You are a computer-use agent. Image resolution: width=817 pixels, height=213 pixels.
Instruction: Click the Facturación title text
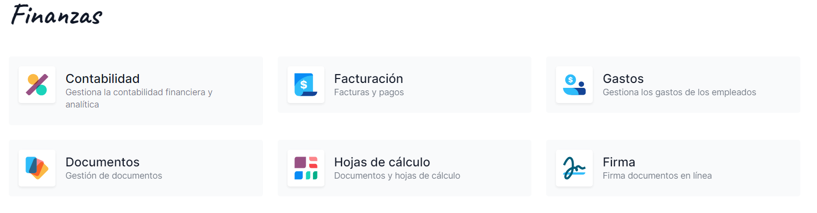click(x=369, y=79)
